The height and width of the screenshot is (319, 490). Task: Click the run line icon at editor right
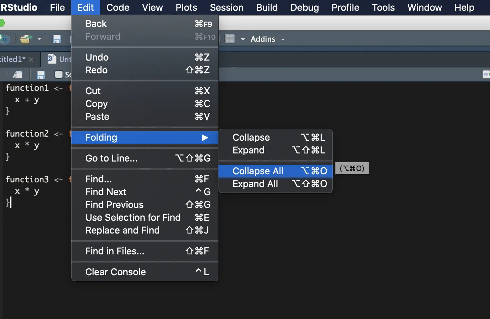pos(486,74)
